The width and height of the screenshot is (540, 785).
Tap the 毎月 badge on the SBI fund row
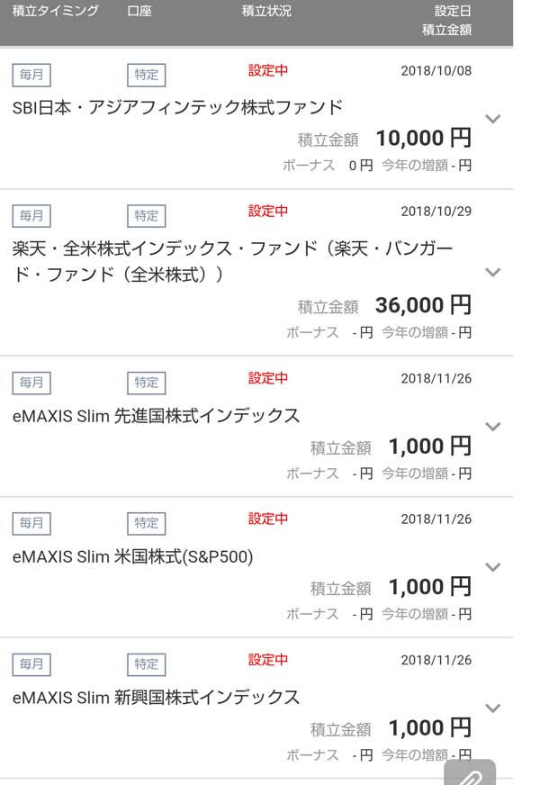pyautogui.click(x=31, y=75)
